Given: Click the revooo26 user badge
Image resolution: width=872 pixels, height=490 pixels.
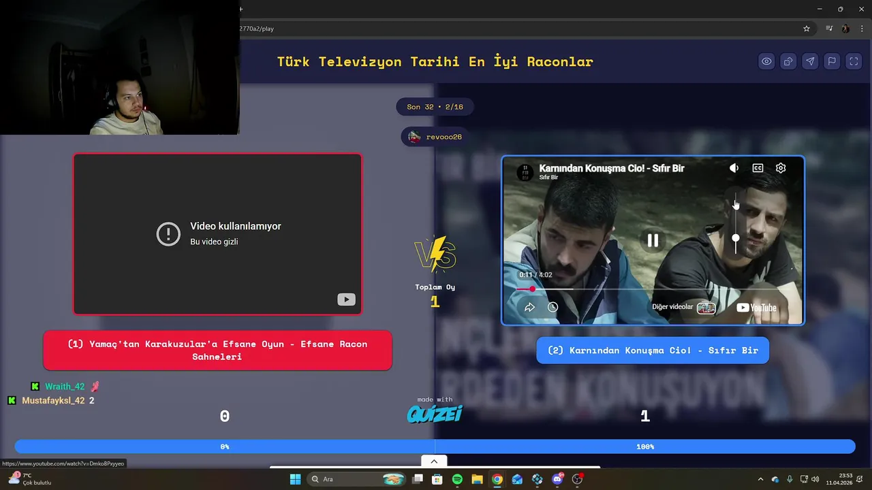Looking at the screenshot, I should 435,137.
